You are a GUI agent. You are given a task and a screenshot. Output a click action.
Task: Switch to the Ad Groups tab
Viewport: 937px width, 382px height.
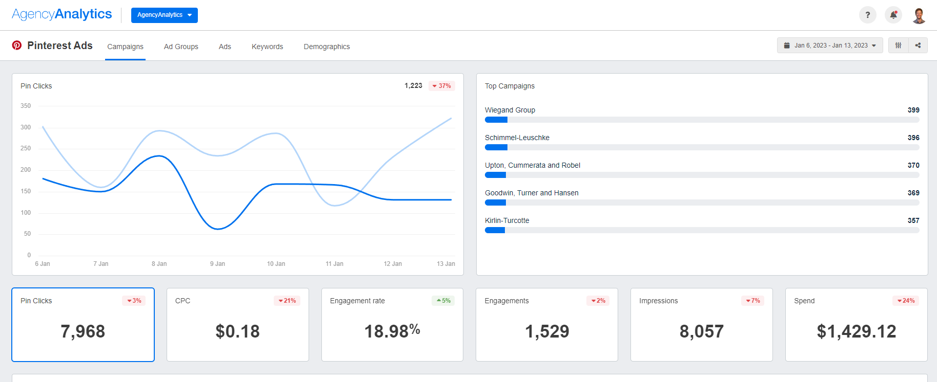tap(181, 47)
